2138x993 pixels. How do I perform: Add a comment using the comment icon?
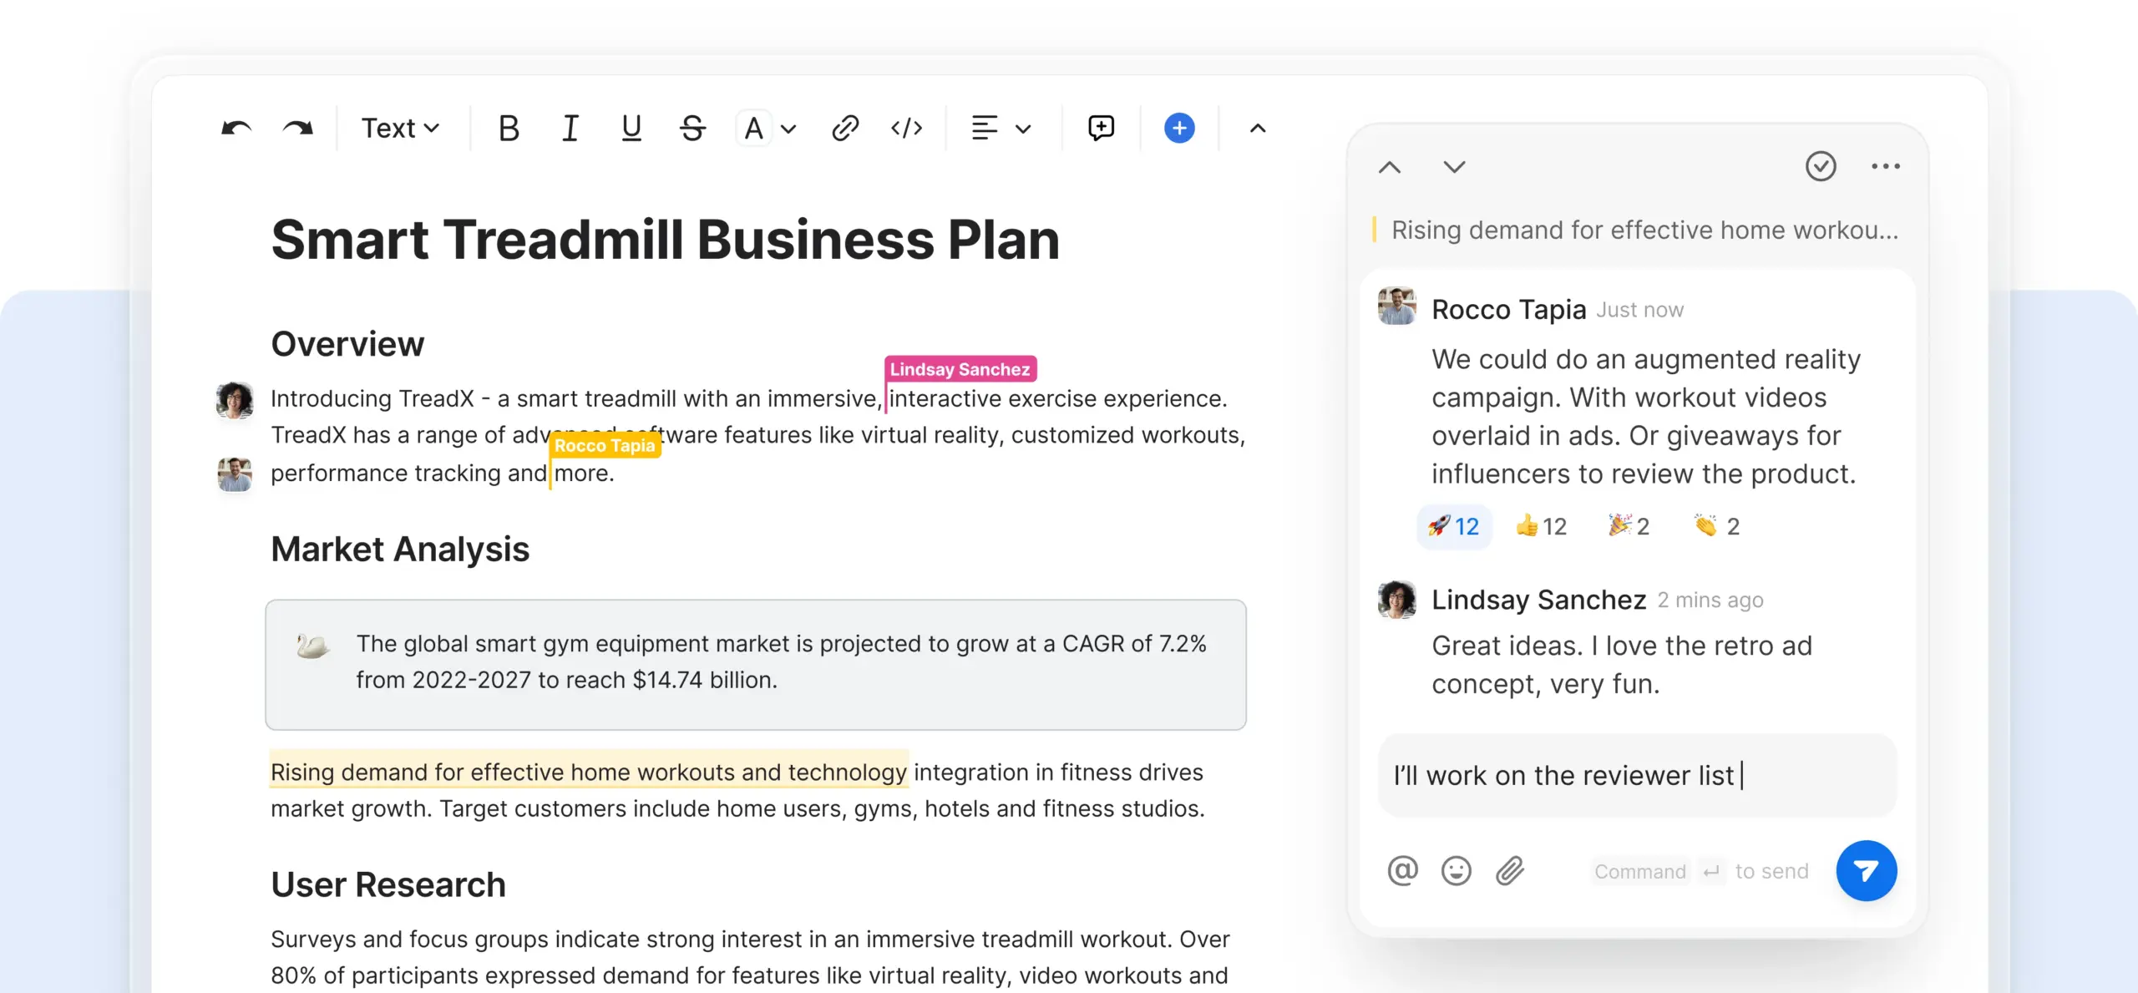point(1101,128)
